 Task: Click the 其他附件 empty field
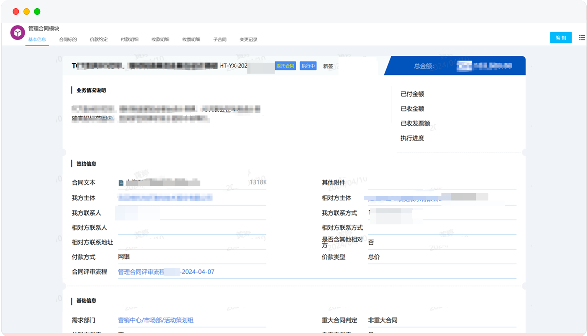tap(442, 183)
